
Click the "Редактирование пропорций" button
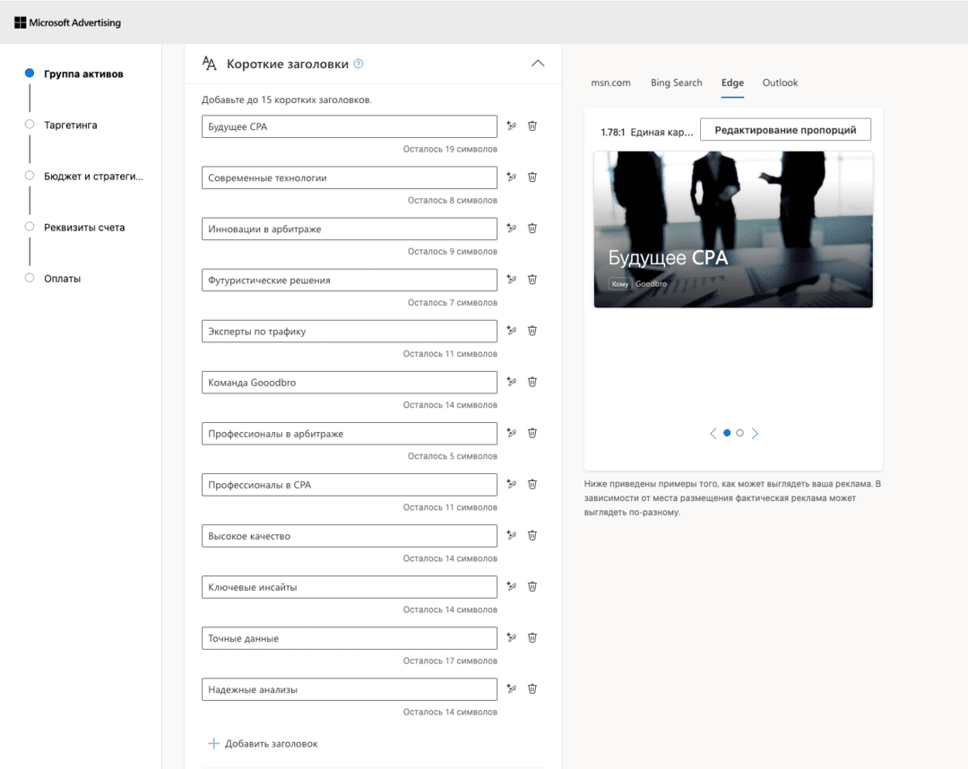pyautogui.click(x=784, y=129)
